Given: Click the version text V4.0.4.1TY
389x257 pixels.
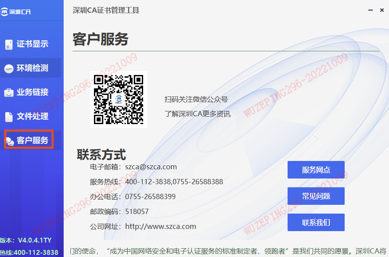Looking at the screenshot, I should (34, 240).
